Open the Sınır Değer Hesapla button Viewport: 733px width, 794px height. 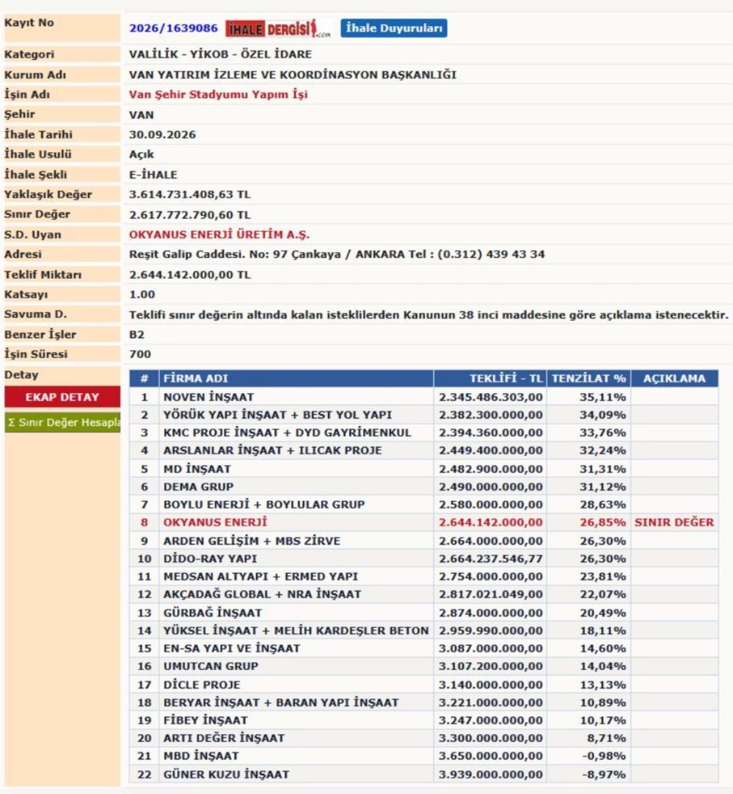click(63, 422)
